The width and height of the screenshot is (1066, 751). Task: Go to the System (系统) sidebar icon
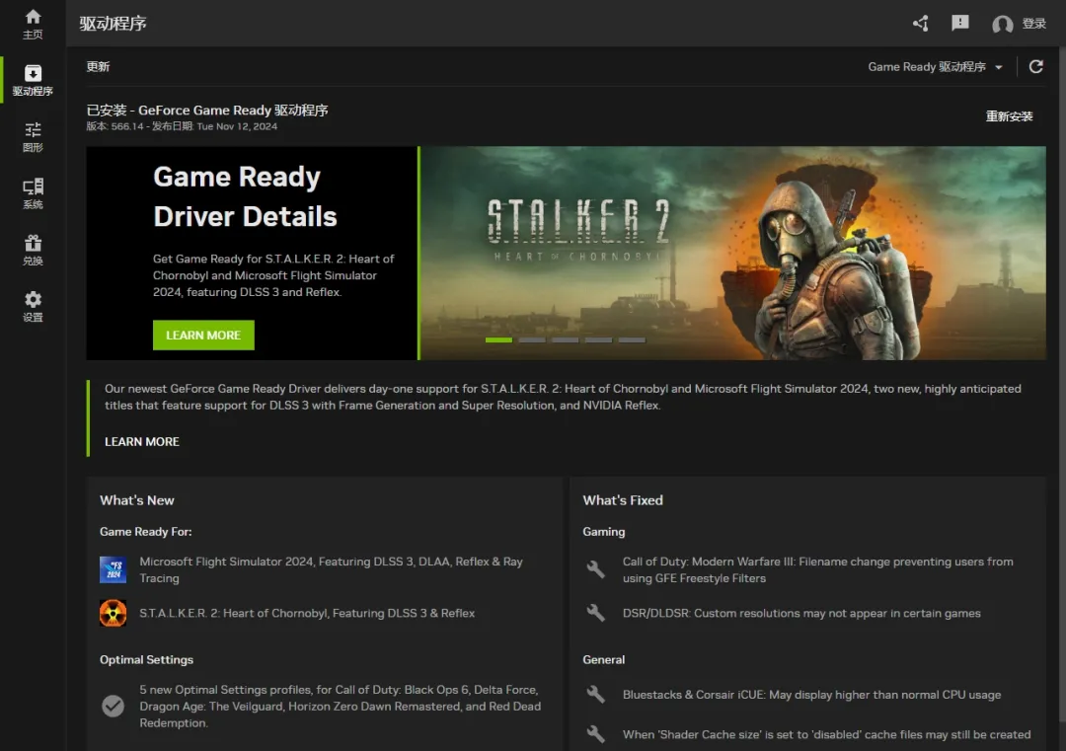point(33,188)
